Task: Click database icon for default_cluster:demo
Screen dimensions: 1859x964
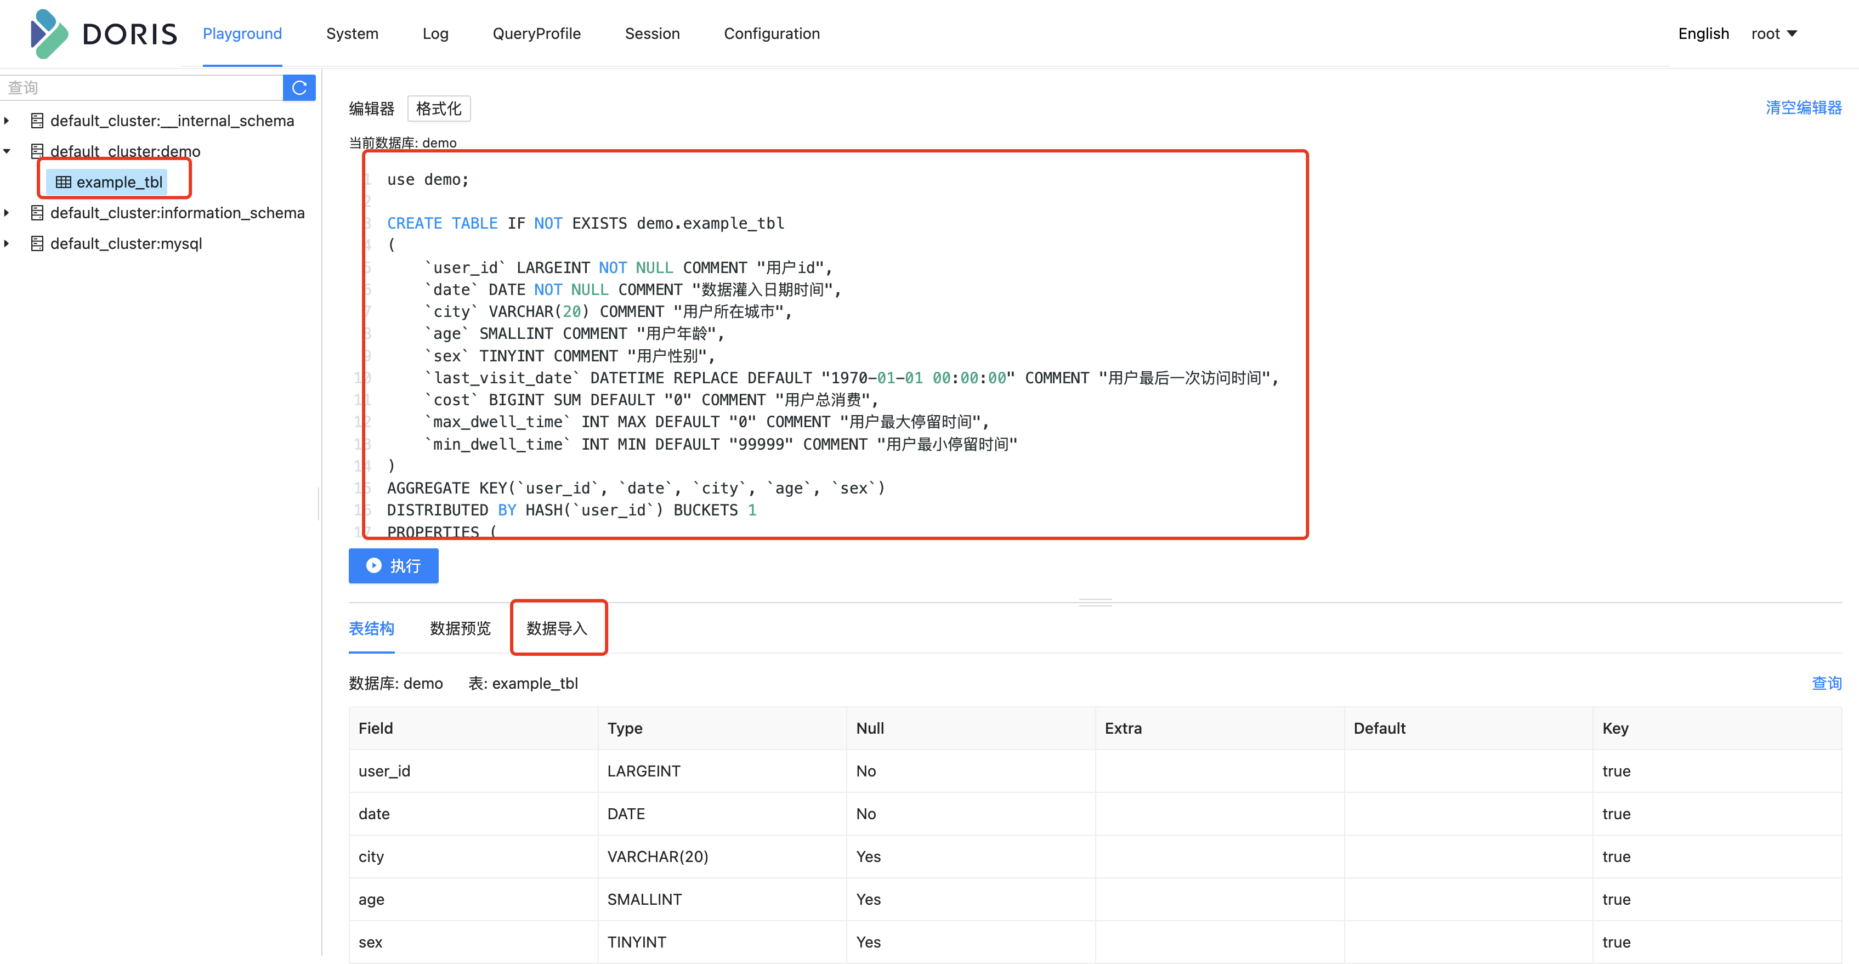Action: [x=37, y=151]
